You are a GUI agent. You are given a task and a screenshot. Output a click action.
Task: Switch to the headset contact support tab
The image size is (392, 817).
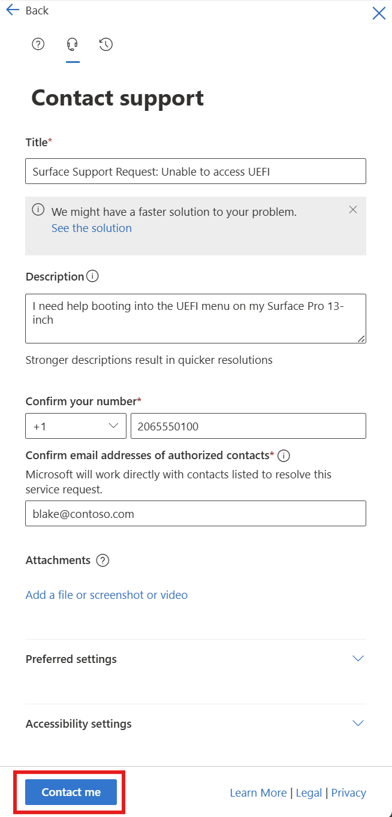pyautogui.click(x=73, y=44)
